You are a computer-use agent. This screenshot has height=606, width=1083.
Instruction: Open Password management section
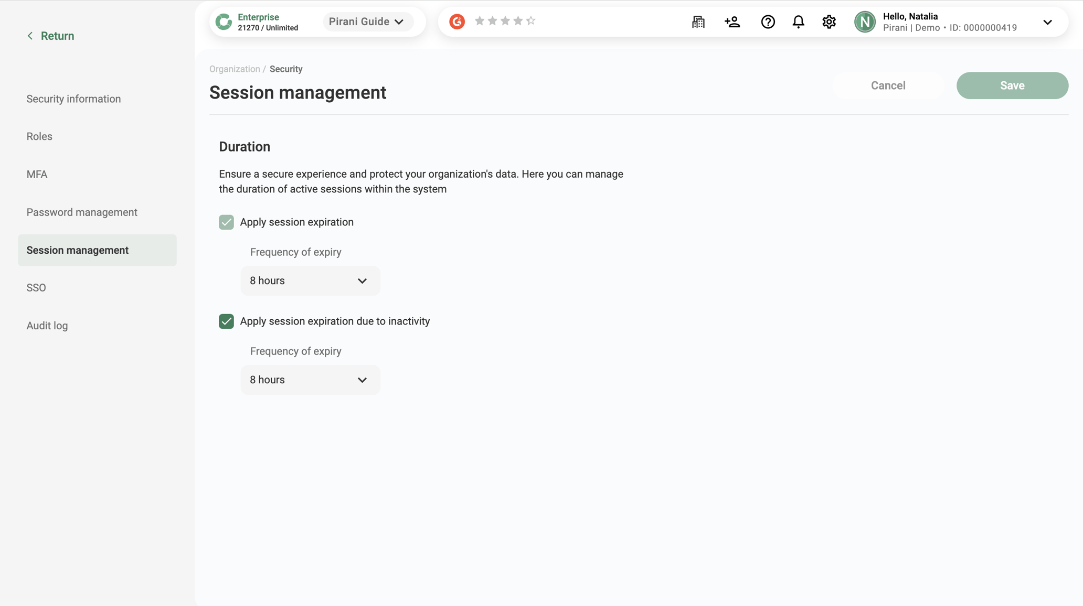[82, 212]
